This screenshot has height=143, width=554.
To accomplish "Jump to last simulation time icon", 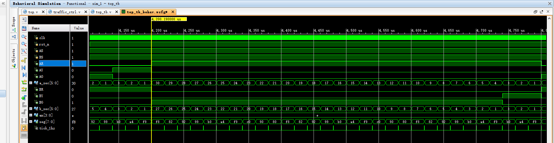I will click(x=24, y=75).
